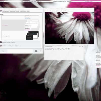Image resolution: width=101 pixels, height=101 pixels.
Task: Open Utilities submenu in desktop menu
Action: pos(98,64)
